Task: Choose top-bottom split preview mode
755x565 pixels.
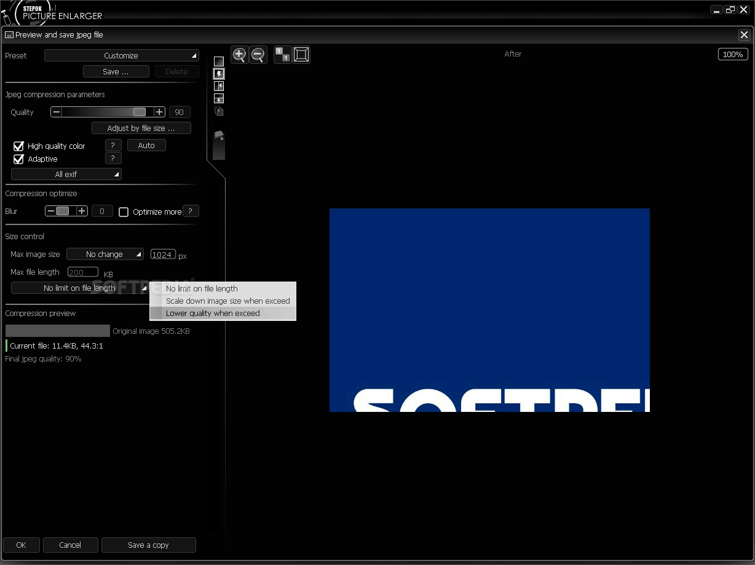Action: pos(219,98)
